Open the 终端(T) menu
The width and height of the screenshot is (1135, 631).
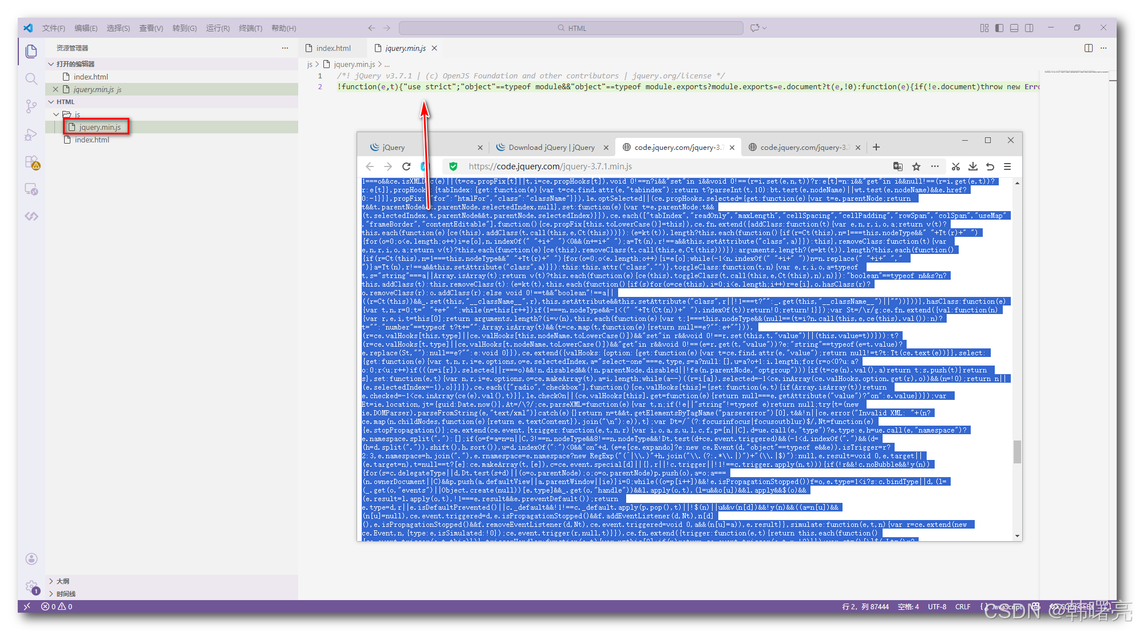click(x=250, y=28)
